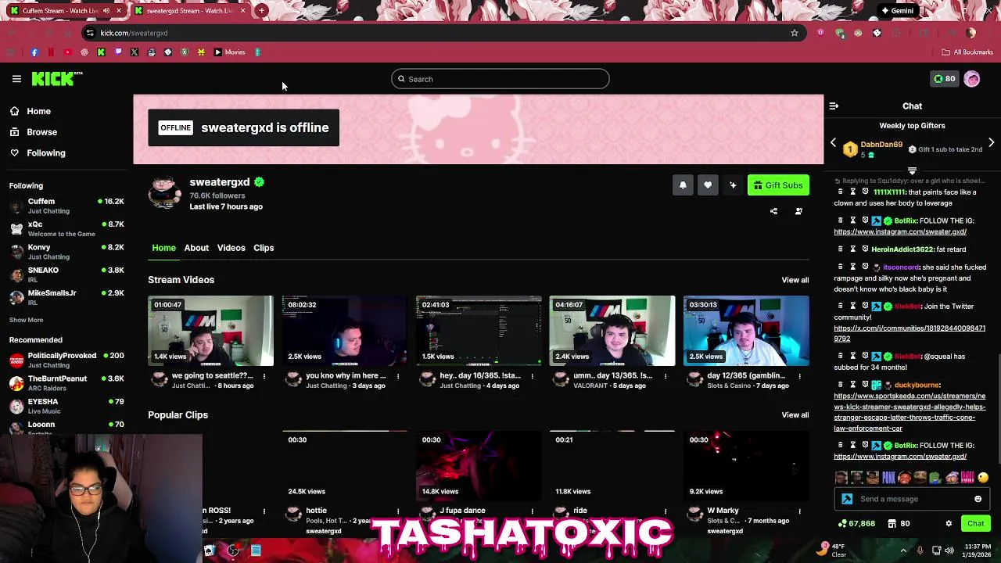Open the Kick bookmark in bookmarks bar
This screenshot has height=563, width=1001.
point(101,52)
